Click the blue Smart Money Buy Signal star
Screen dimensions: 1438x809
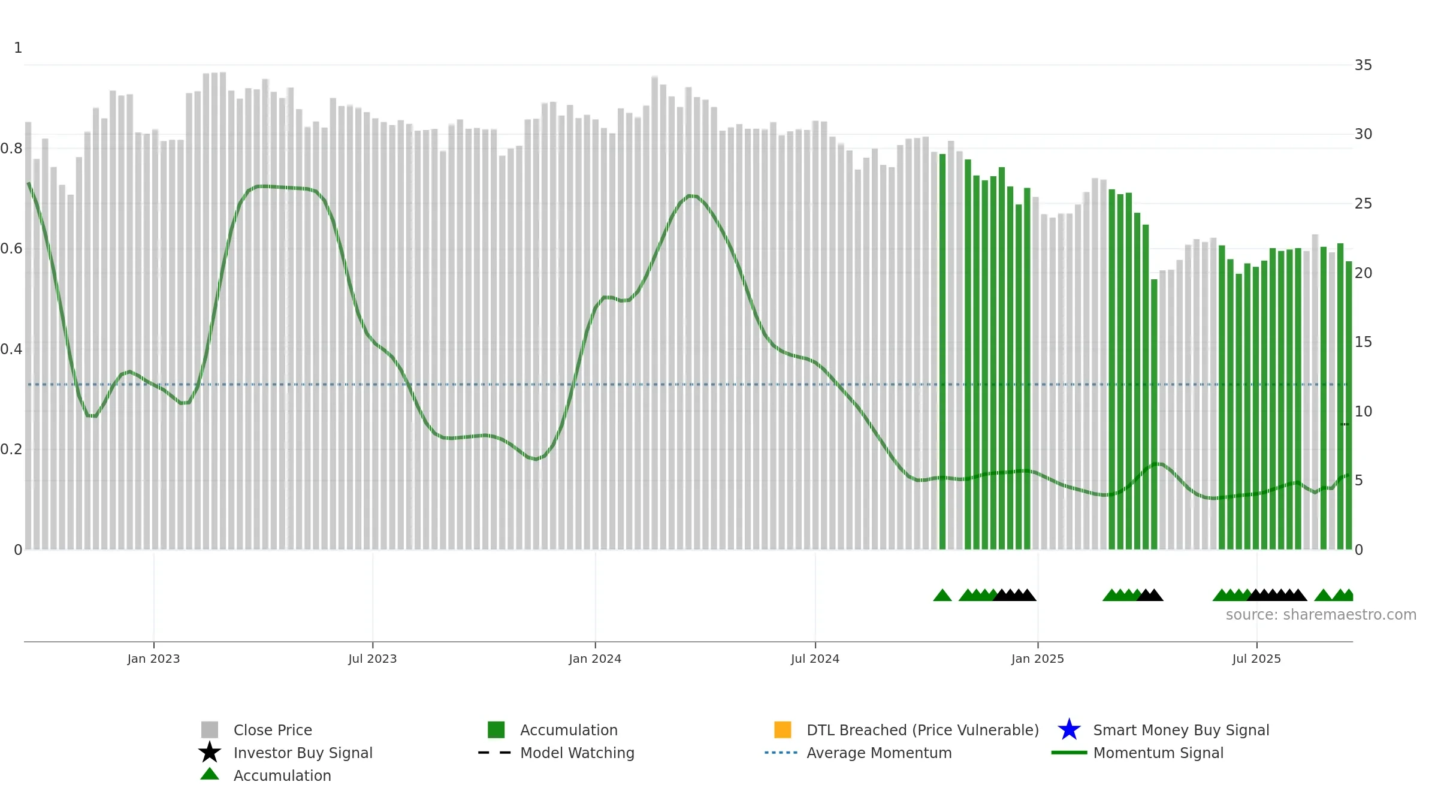pos(1069,729)
